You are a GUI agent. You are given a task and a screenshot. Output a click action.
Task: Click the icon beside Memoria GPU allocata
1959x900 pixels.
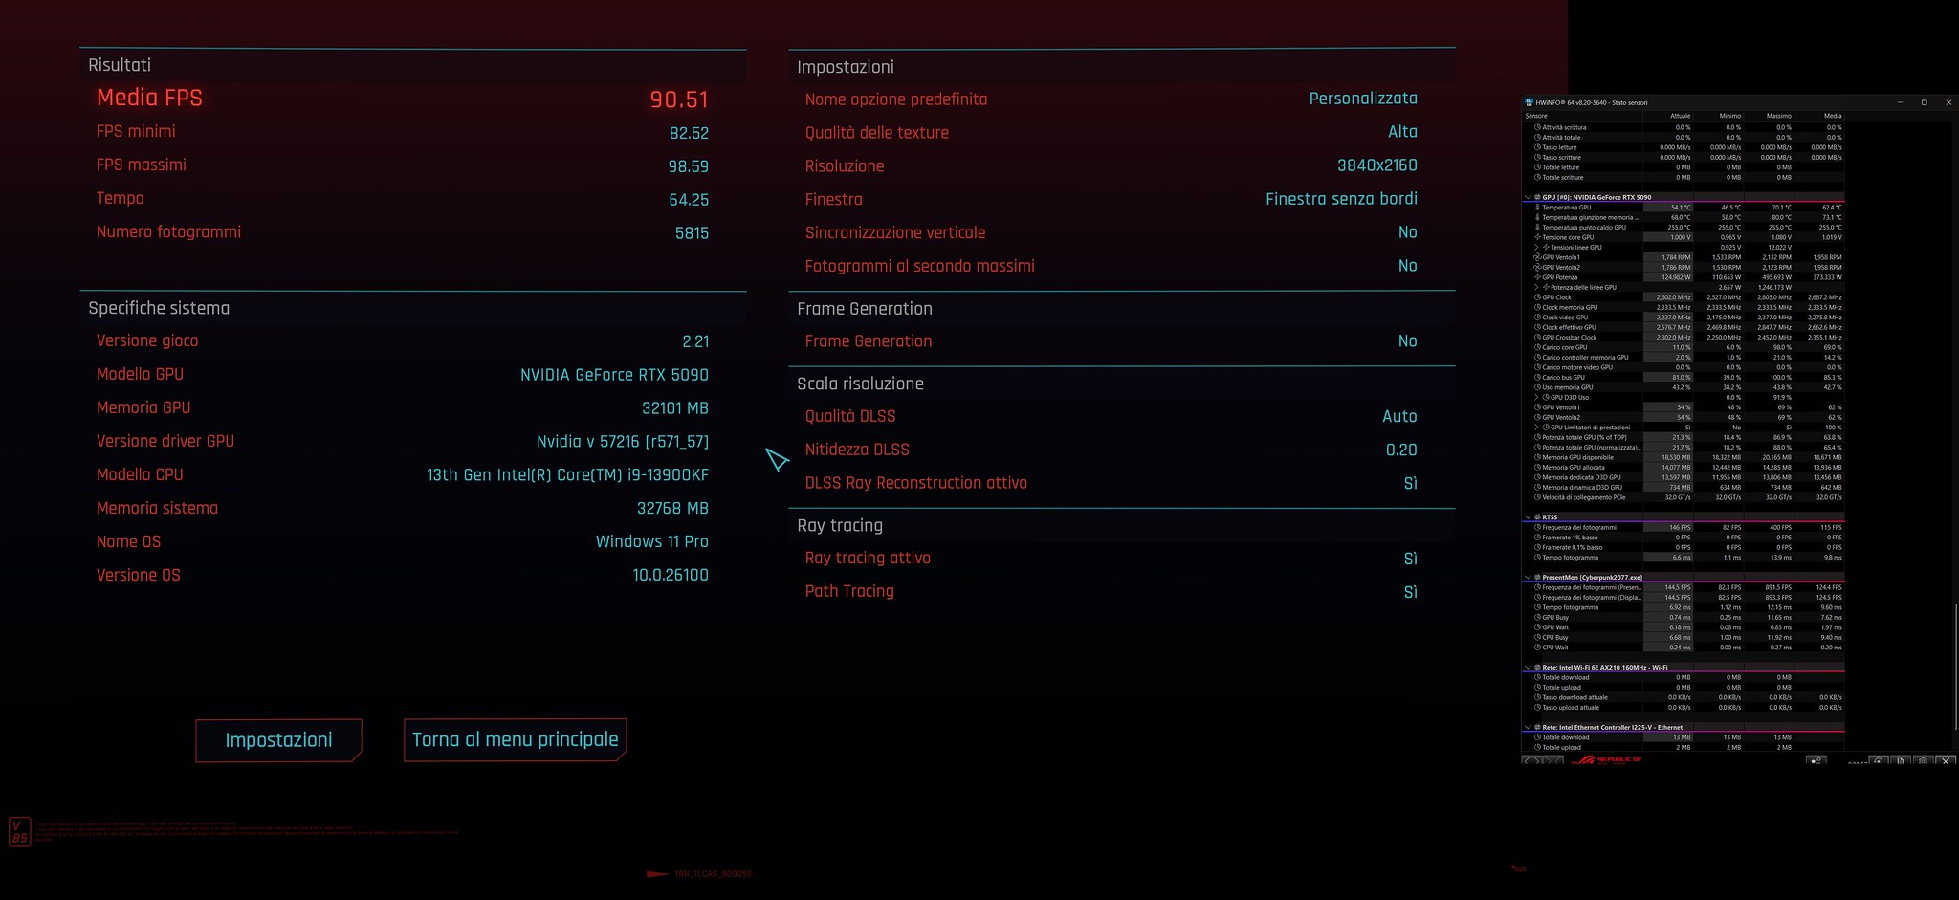pyautogui.click(x=1538, y=468)
